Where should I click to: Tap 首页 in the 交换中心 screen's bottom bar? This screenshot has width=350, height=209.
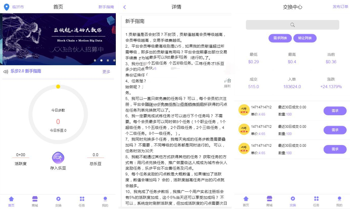click(x=246, y=202)
